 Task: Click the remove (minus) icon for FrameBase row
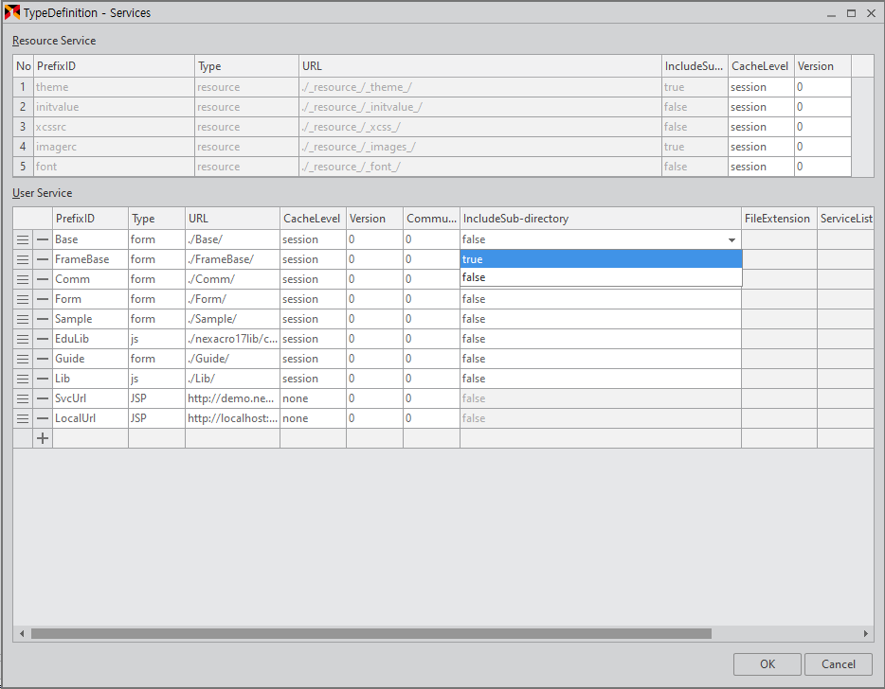tap(43, 259)
